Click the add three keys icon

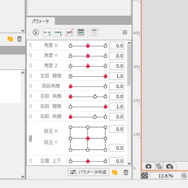(x=58, y=32)
